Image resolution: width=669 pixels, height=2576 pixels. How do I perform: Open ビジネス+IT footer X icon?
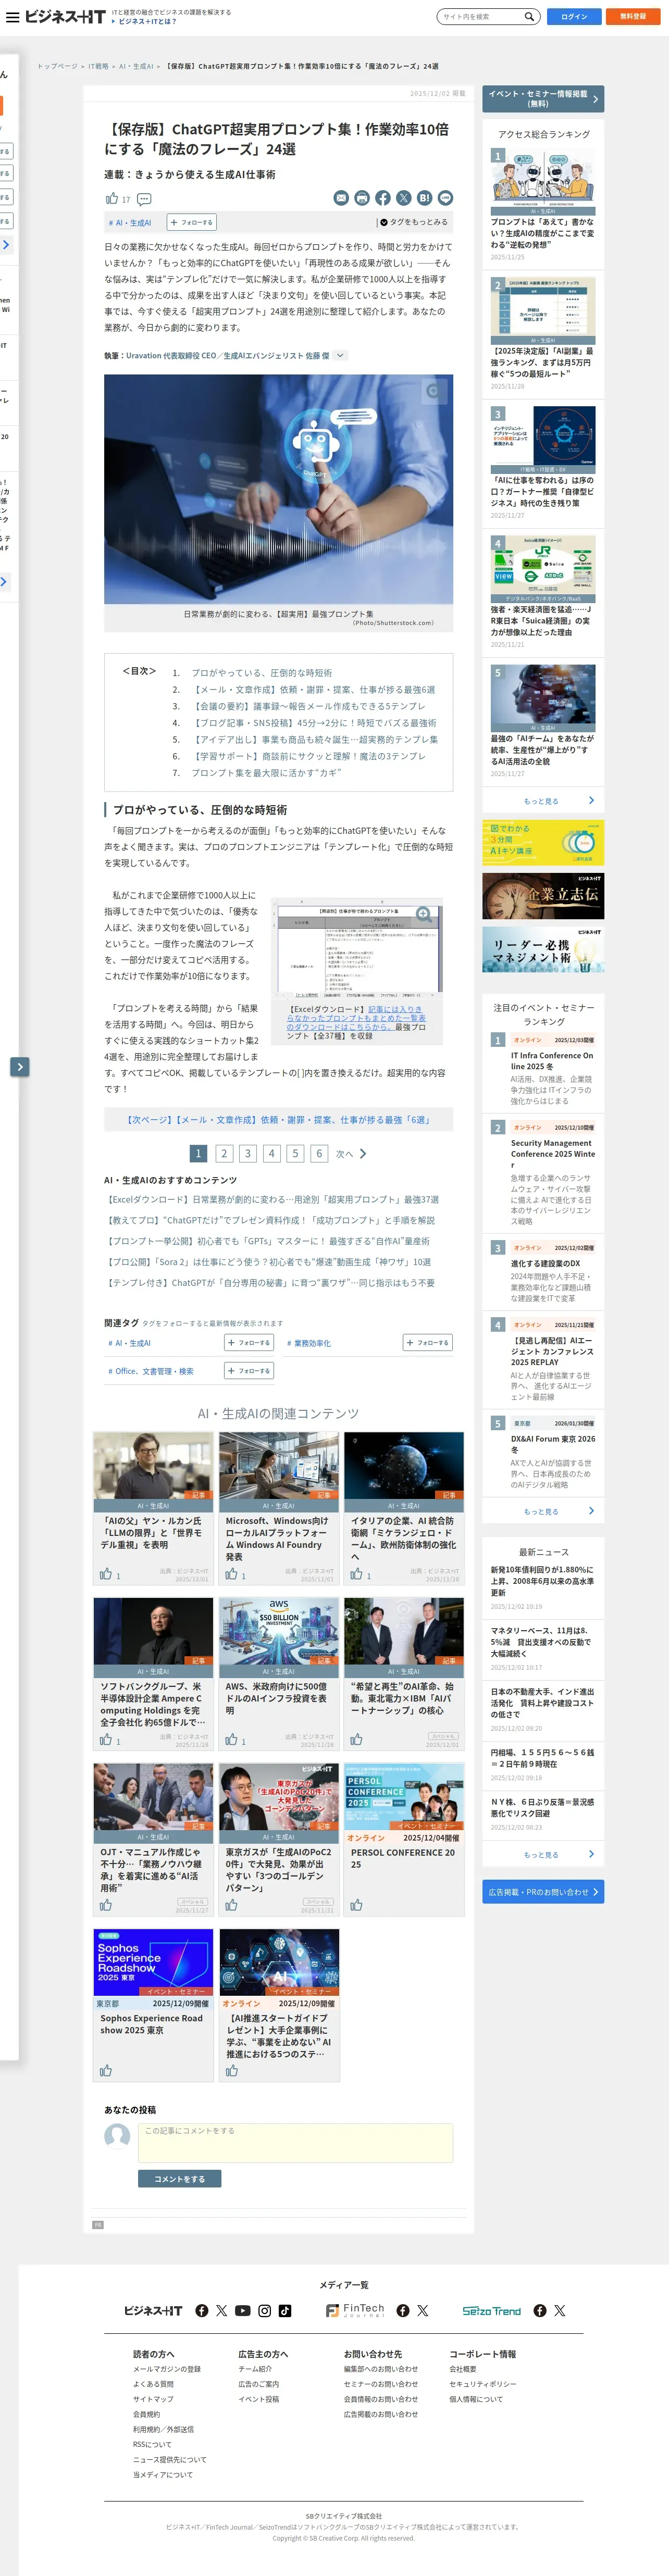(222, 2310)
